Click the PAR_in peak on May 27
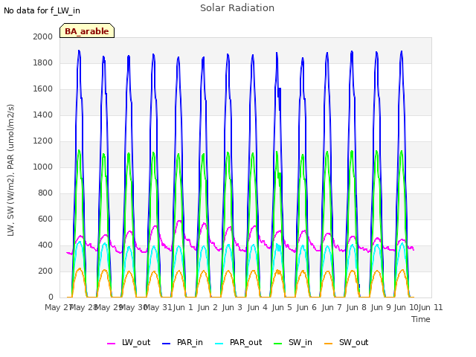 (x=79, y=51)
